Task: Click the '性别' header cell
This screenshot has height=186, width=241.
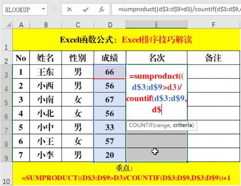Action: coord(78,58)
